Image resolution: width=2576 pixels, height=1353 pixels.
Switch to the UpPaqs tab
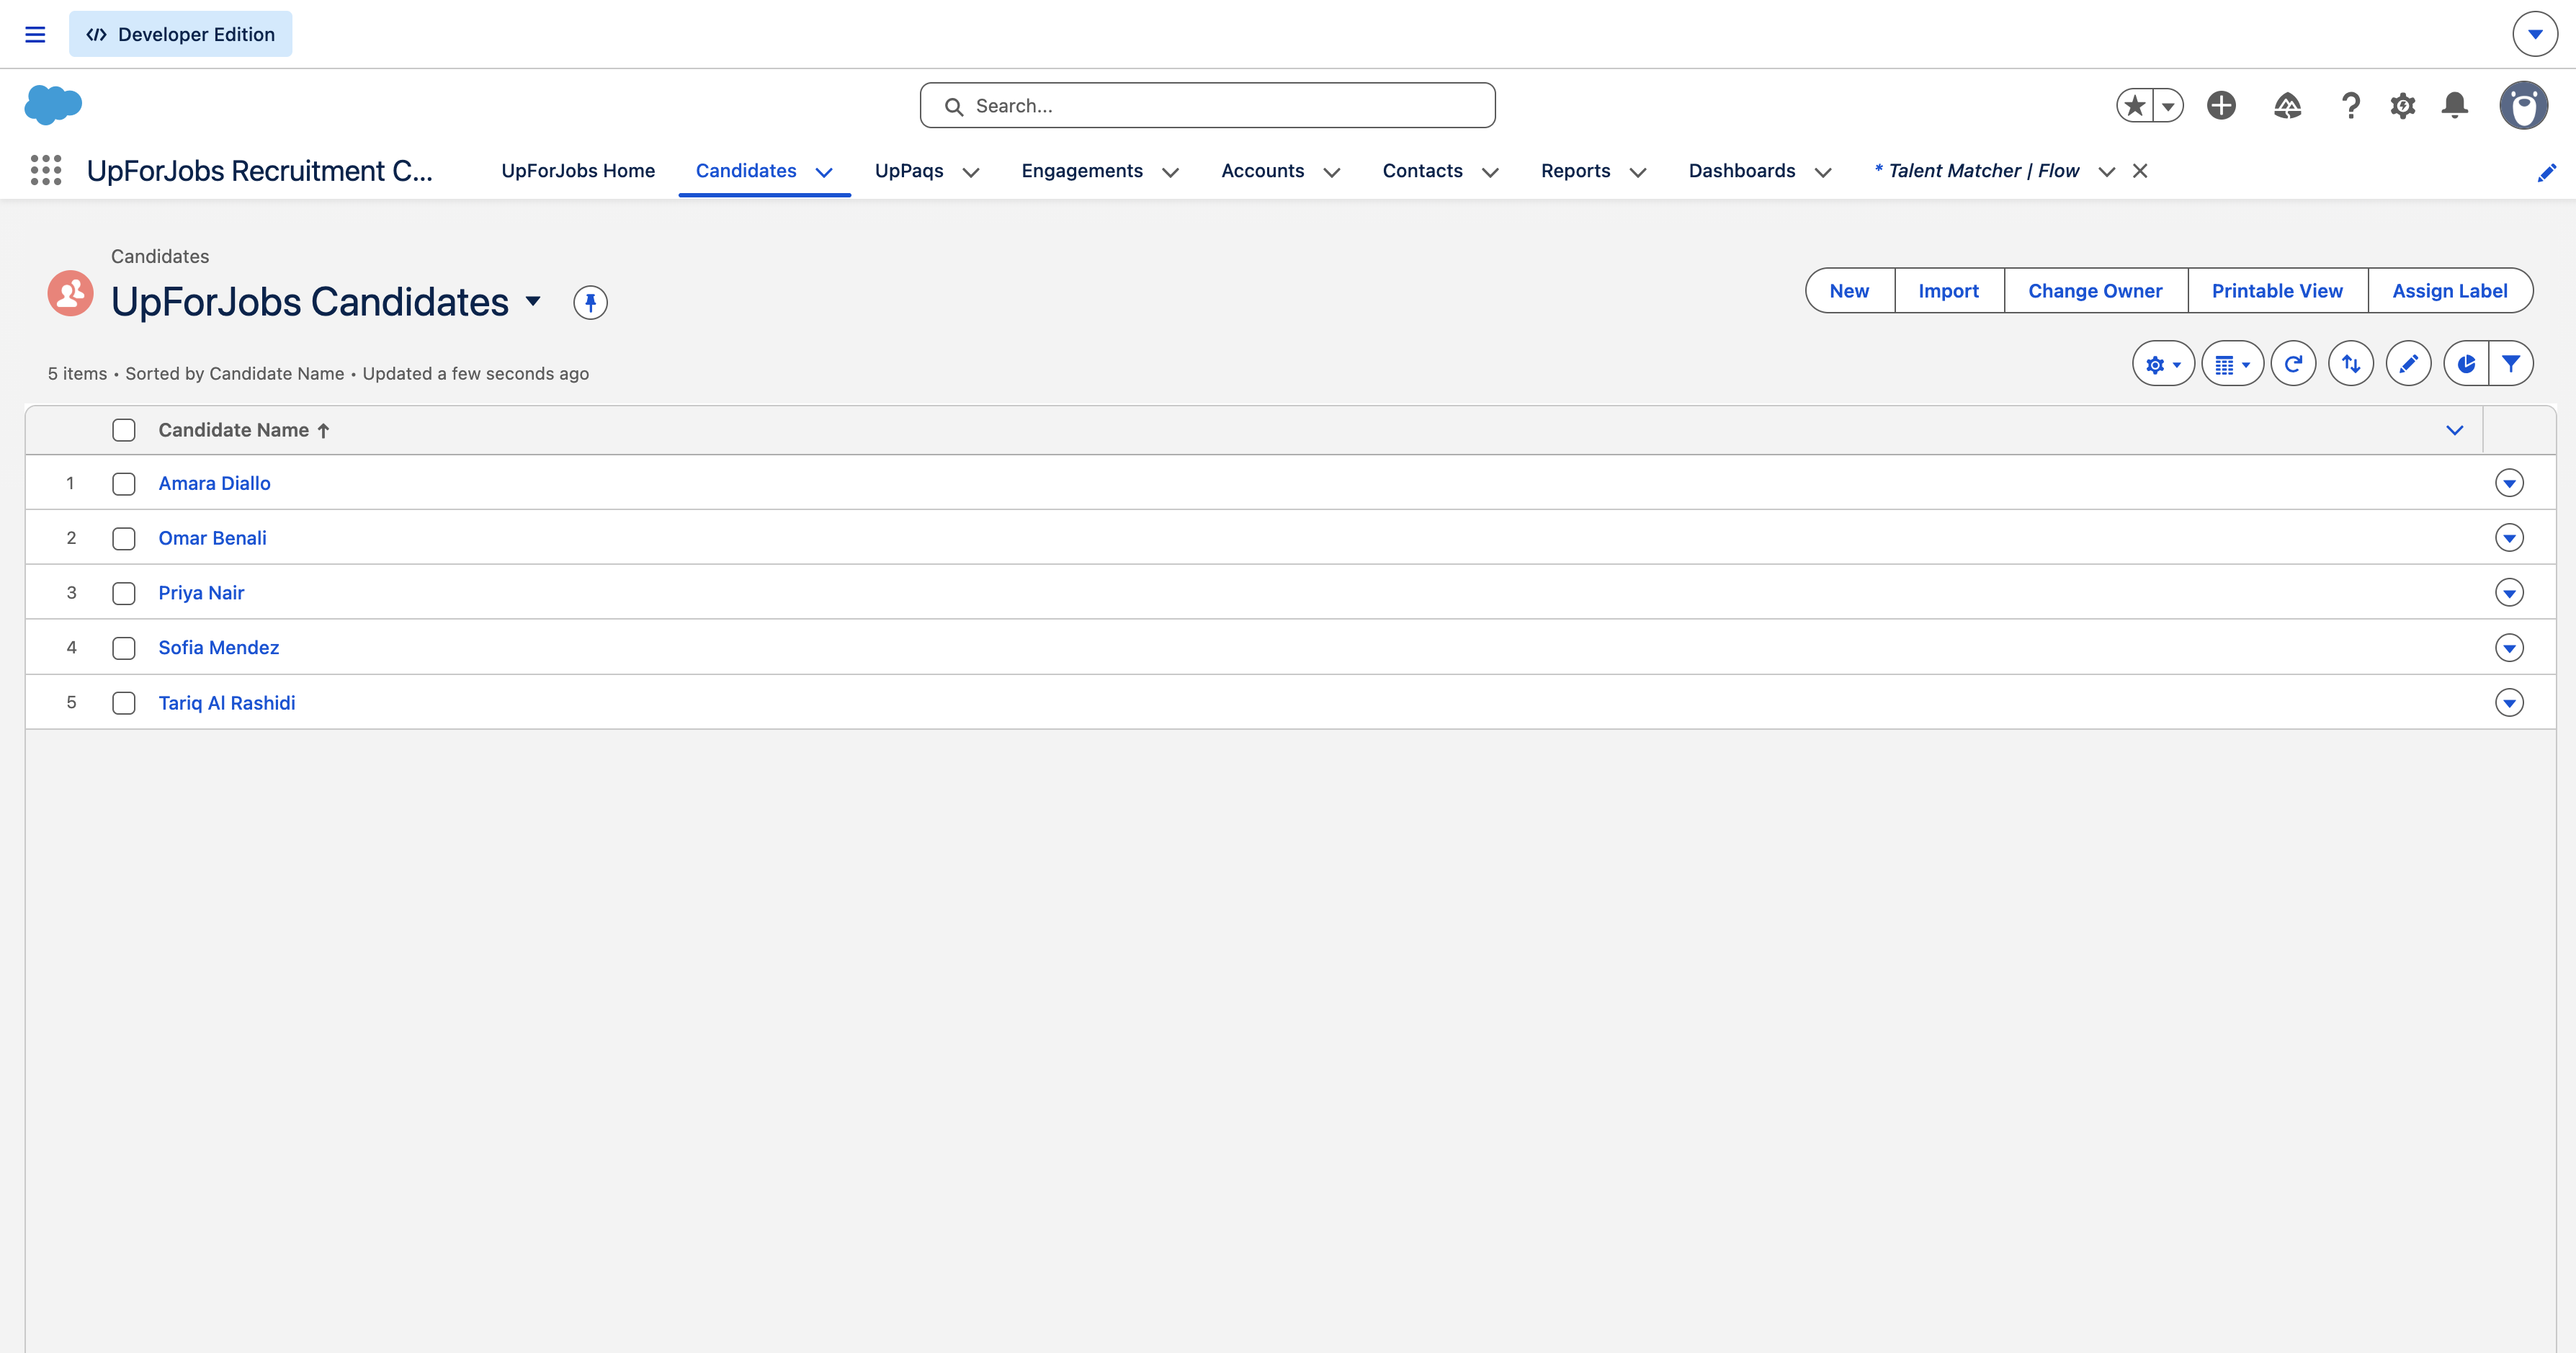point(909,171)
